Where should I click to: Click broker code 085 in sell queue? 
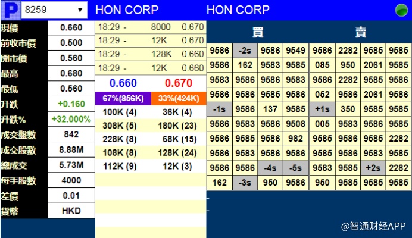point(322,65)
